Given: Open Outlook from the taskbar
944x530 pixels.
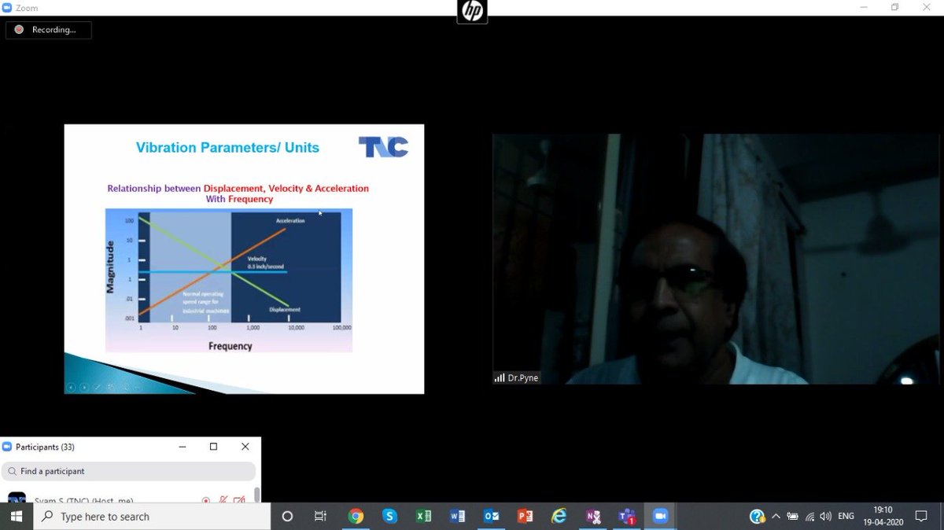Looking at the screenshot, I should point(491,517).
